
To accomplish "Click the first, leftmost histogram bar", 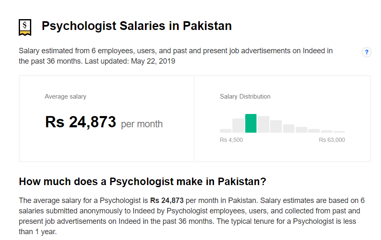I will [x=226, y=131].
